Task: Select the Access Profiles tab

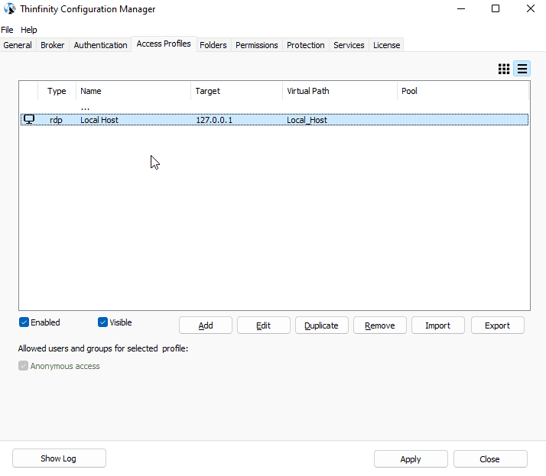Action: (164, 44)
